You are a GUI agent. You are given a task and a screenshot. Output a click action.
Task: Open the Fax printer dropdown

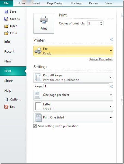(x=73, y=51)
